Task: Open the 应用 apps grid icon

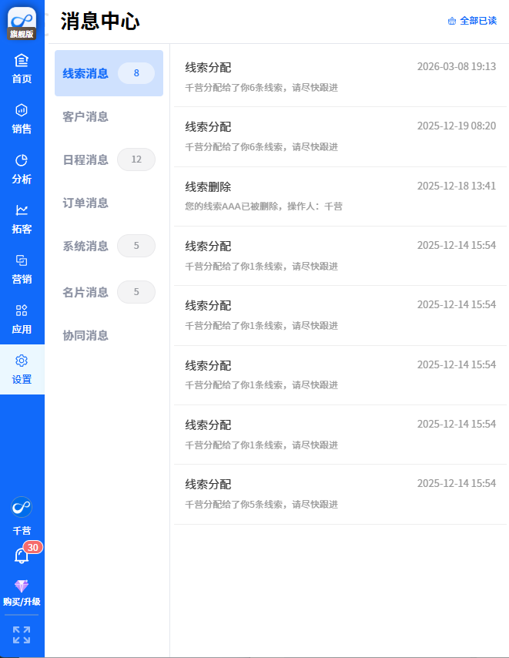Action: tap(22, 311)
